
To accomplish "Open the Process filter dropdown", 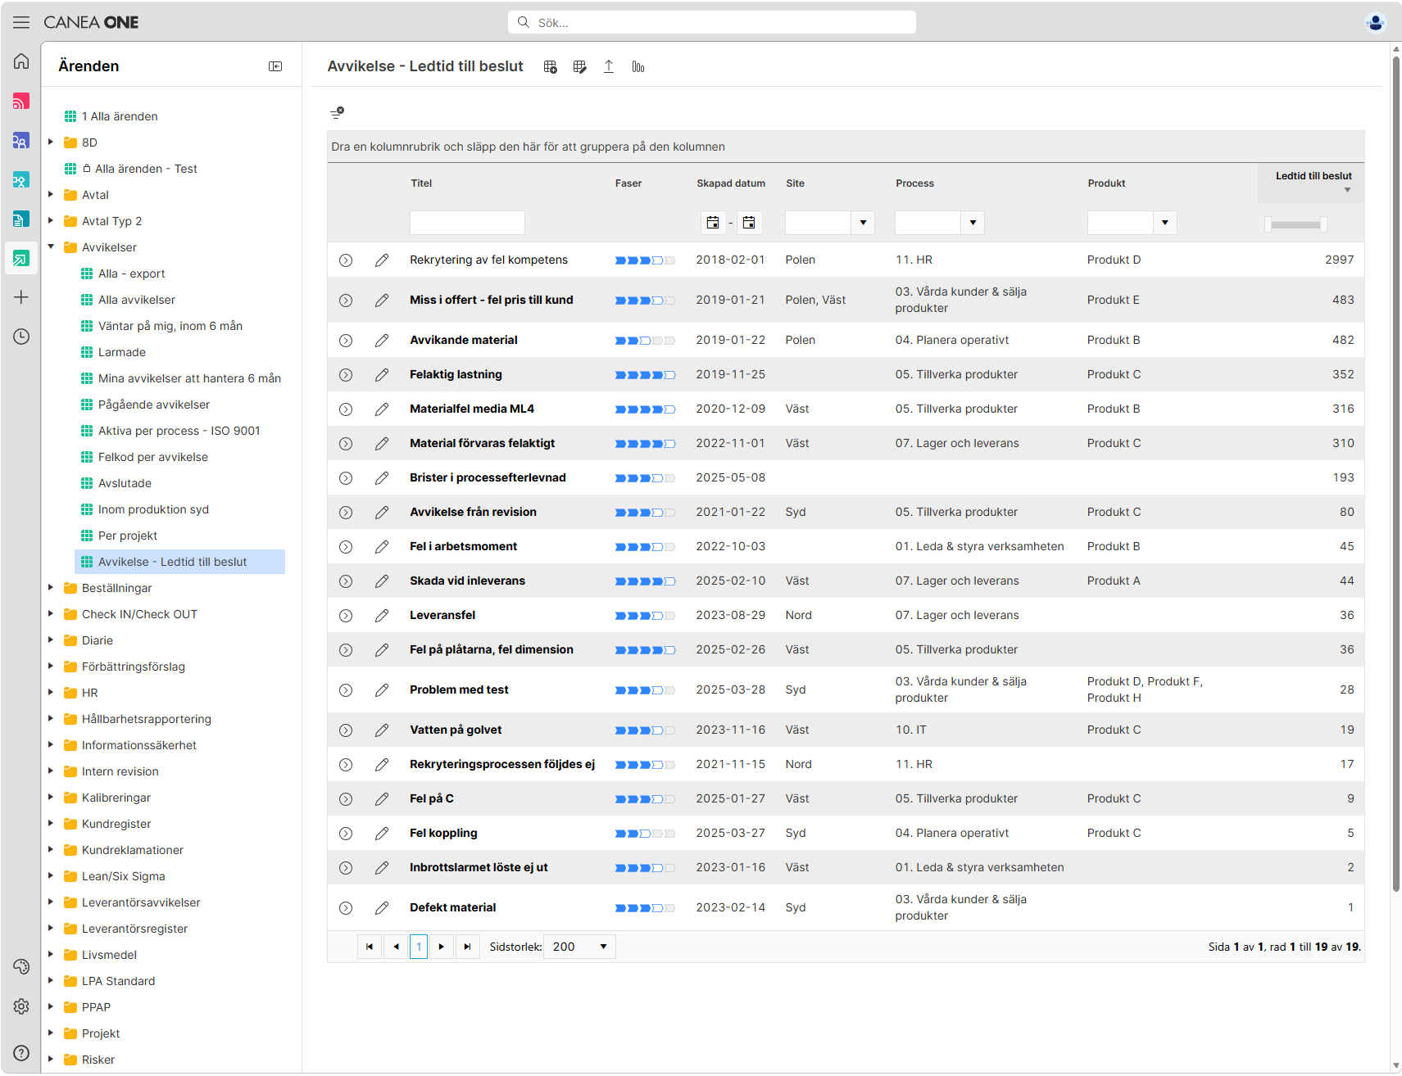I will click(973, 223).
